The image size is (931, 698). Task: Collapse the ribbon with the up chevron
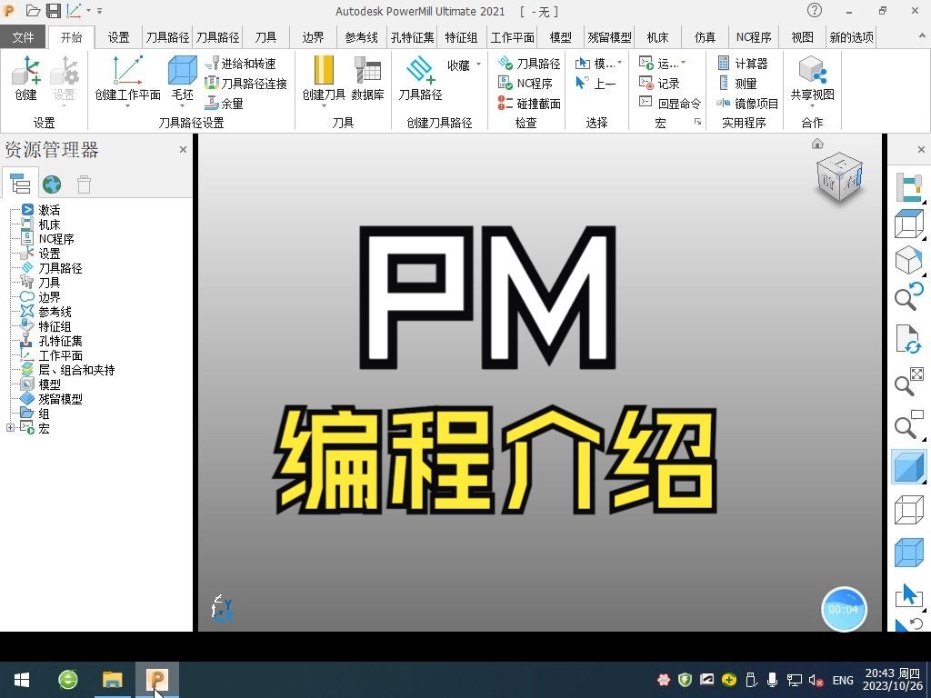[922, 36]
